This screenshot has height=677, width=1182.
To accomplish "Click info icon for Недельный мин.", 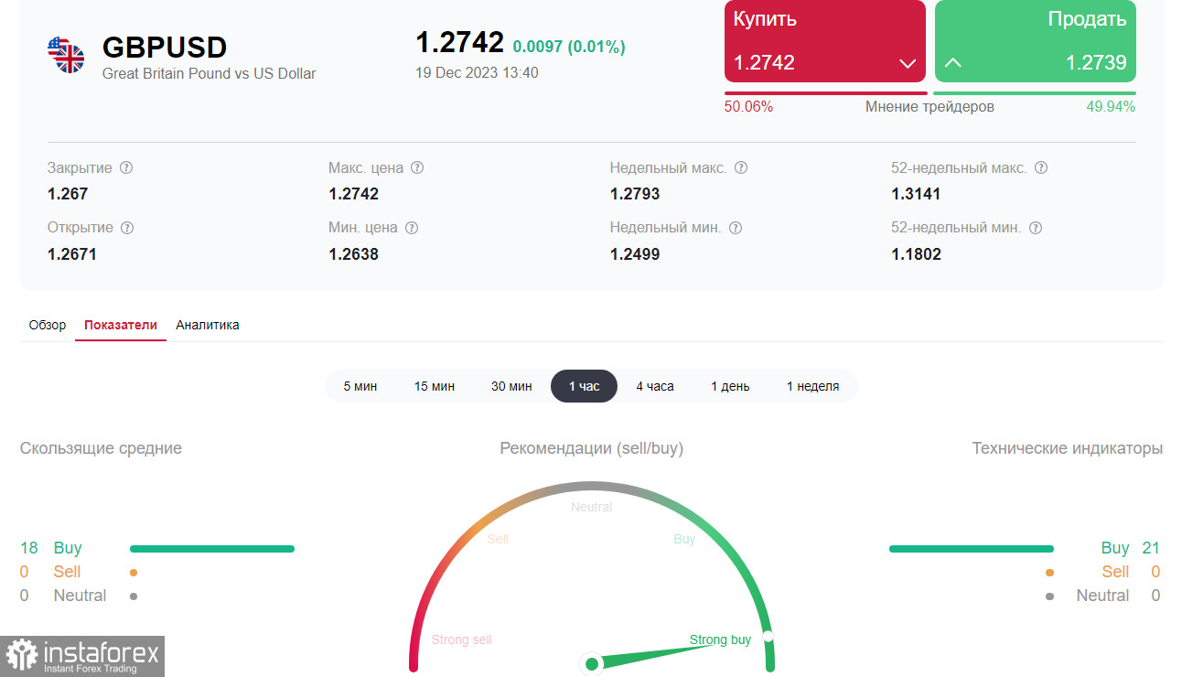I will point(736,228).
